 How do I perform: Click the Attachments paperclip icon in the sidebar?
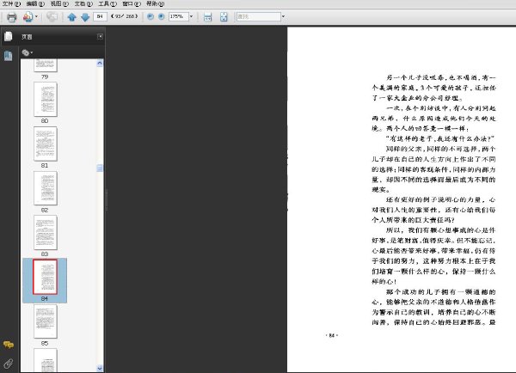pos(9,364)
